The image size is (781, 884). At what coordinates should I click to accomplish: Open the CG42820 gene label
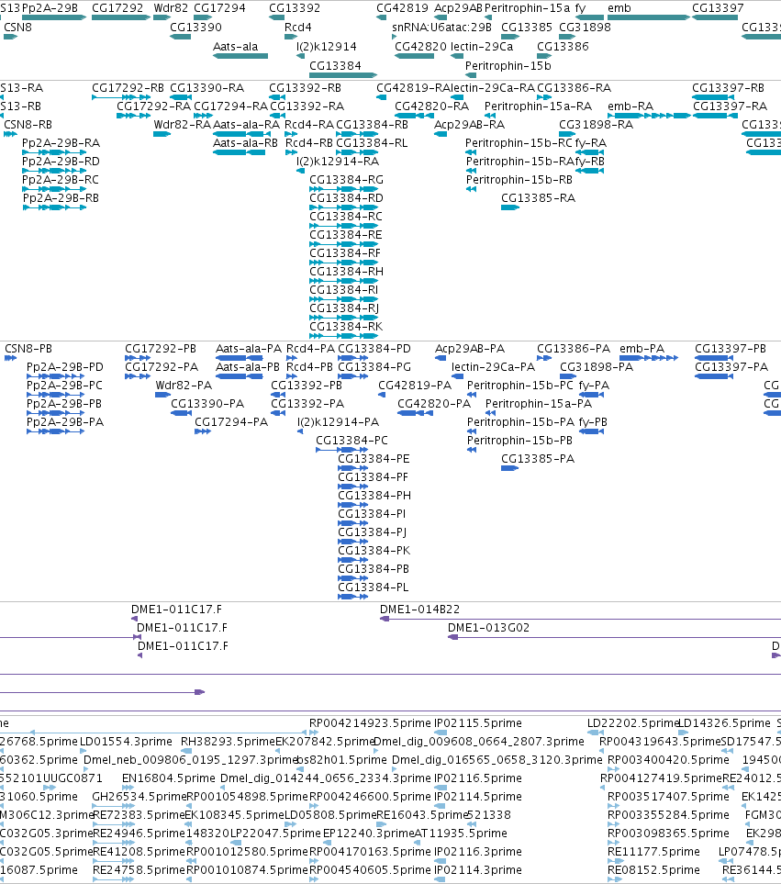(420, 46)
